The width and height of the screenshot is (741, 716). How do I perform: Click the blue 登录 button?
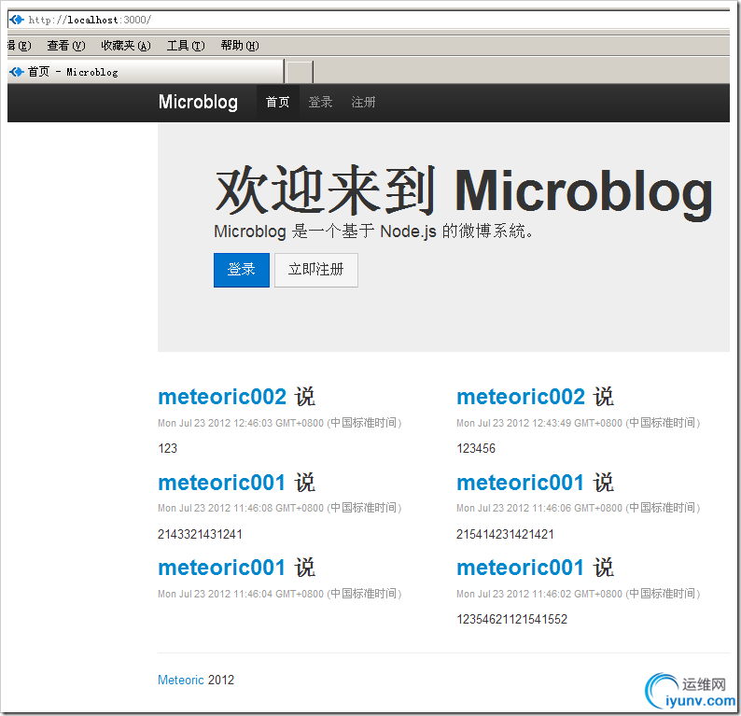click(242, 270)
